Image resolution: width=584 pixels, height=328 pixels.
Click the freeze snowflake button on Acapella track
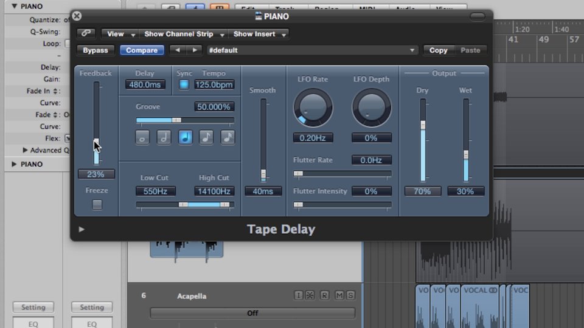tap(310, 295)
